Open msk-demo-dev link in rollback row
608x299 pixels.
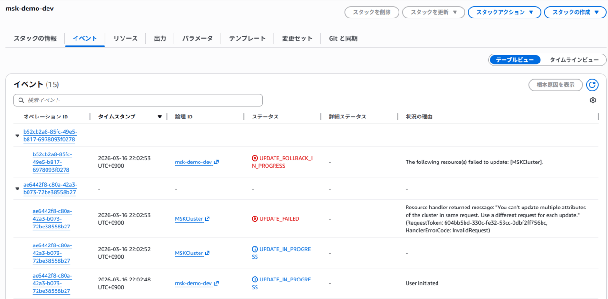[193, 162]
